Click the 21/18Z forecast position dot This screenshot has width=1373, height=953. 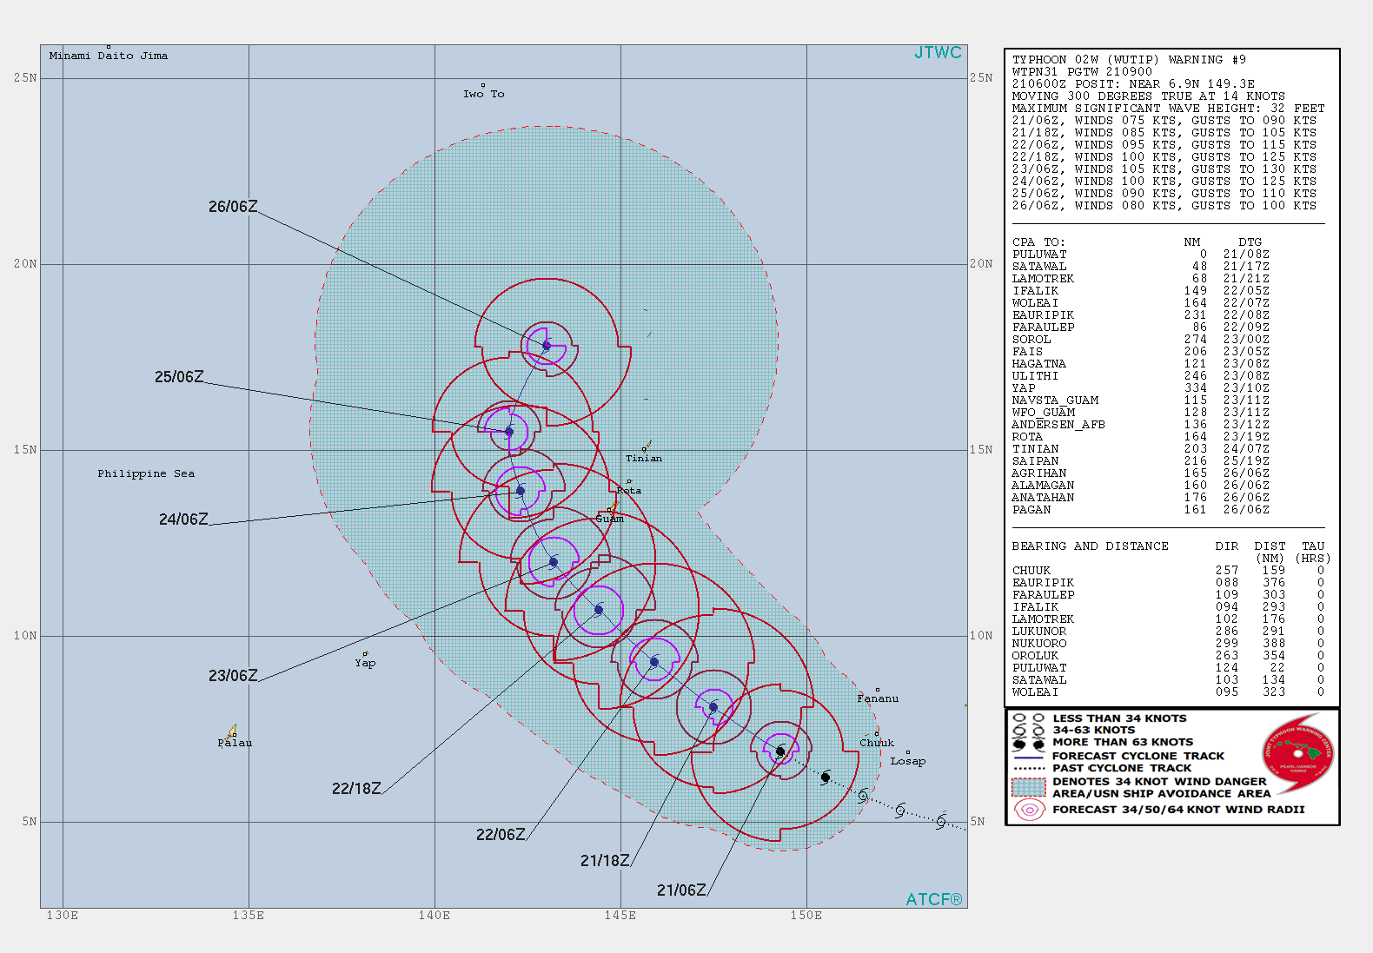point(713,707)
